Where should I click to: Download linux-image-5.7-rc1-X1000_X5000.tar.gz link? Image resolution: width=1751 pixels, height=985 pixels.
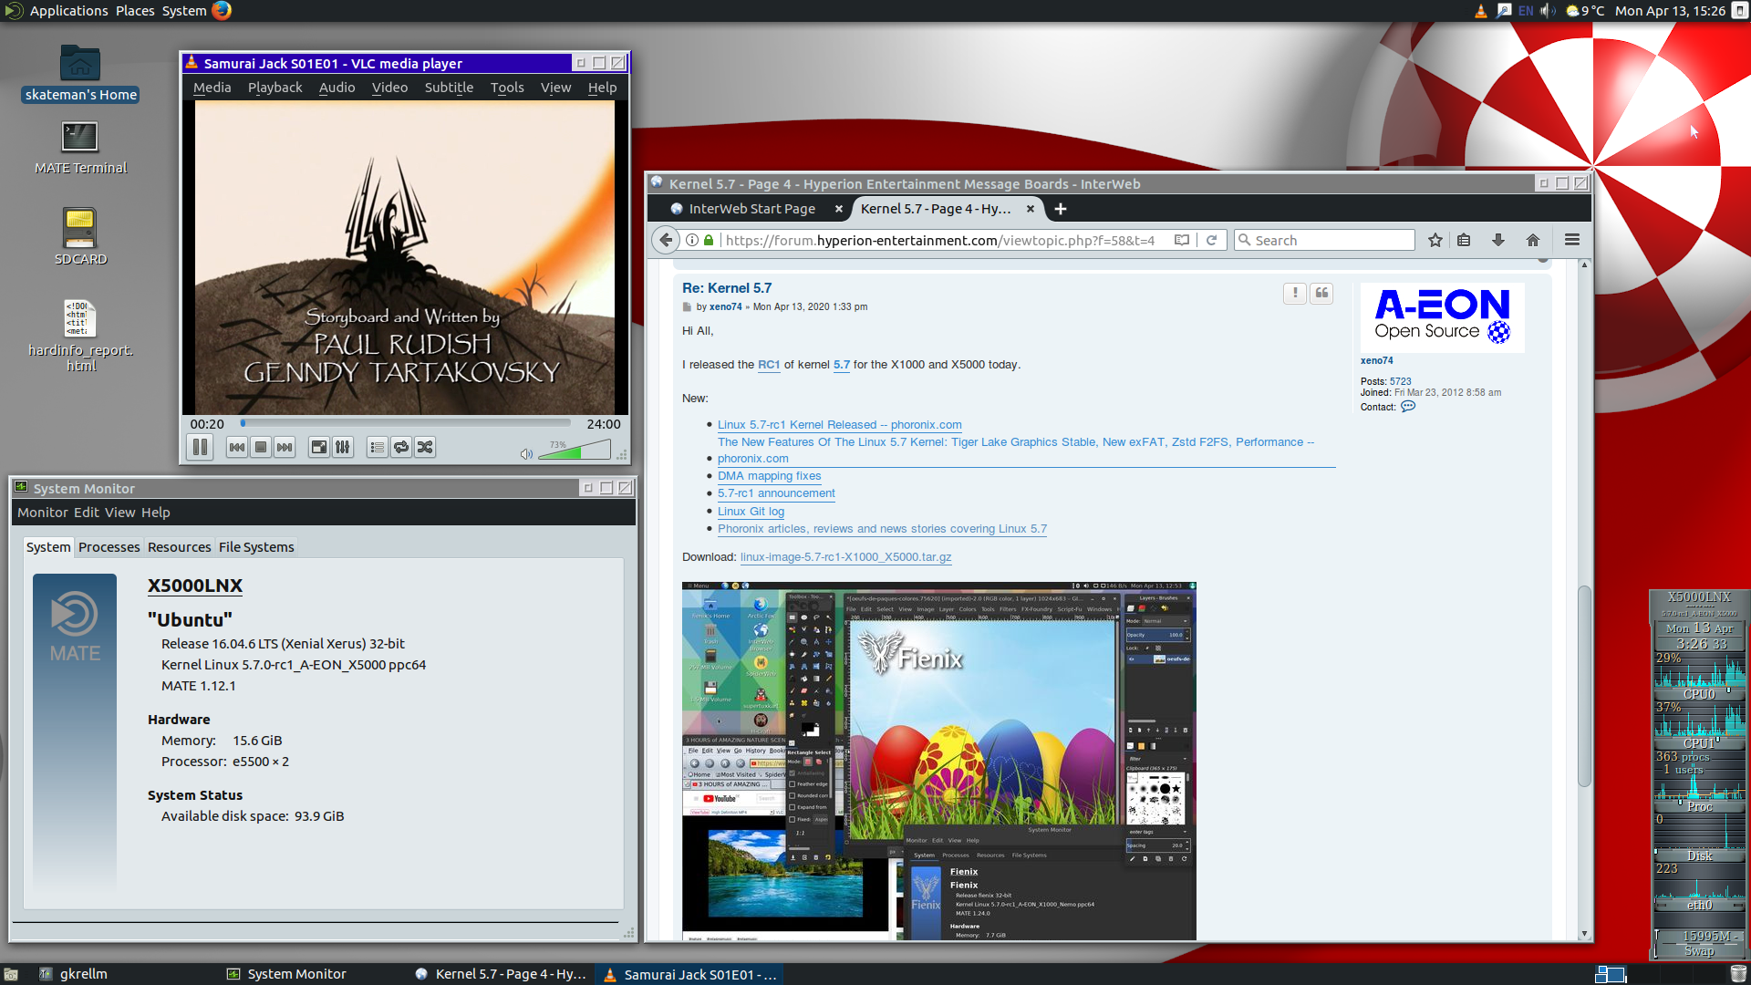[x=845, y=557]
